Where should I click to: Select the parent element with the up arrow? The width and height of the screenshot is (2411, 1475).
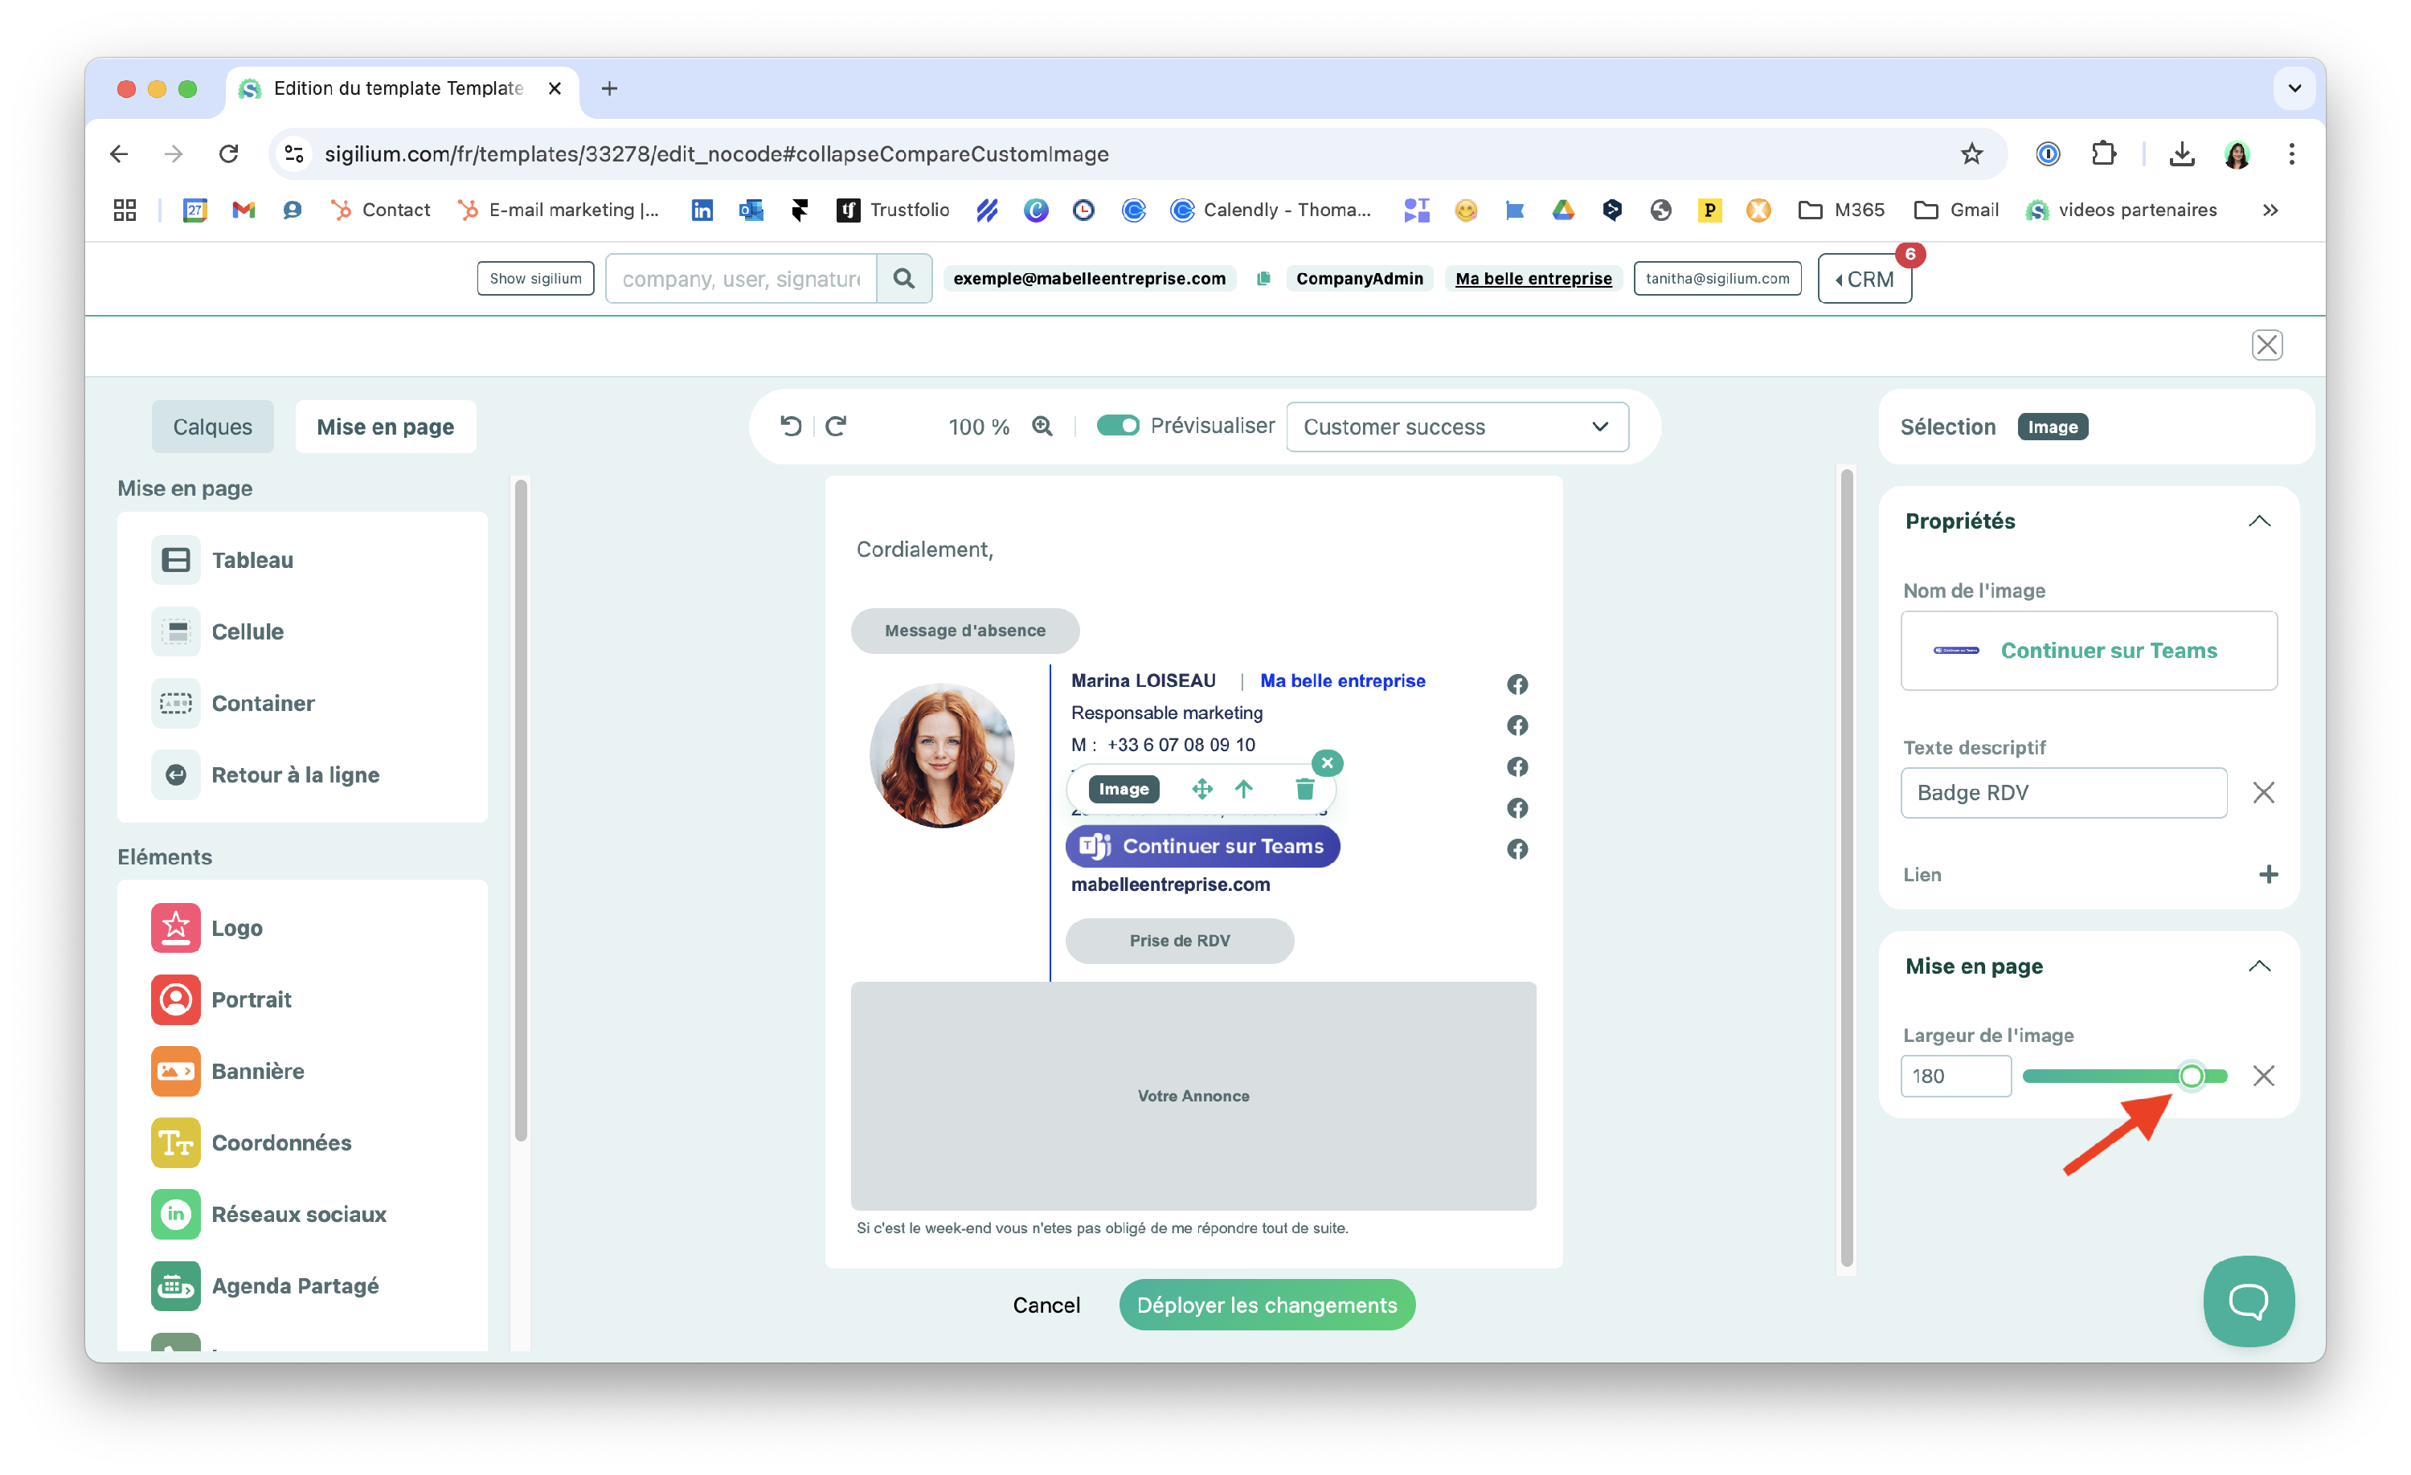click(x=1243, y=788)
